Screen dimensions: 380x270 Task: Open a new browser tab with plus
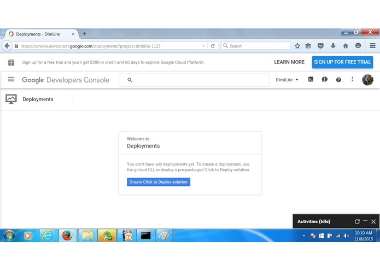pyautogui.click(x=85, y=34)
